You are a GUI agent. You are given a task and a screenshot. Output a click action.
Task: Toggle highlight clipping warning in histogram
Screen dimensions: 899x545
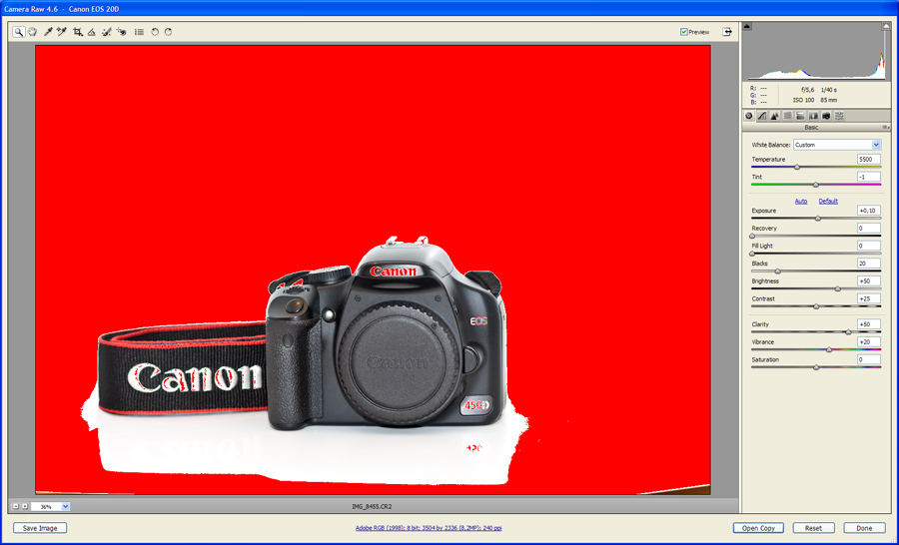[887, 26]
